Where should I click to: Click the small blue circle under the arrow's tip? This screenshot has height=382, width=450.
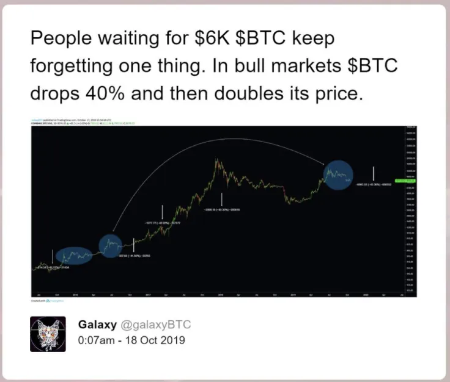[x=111, y=246]
